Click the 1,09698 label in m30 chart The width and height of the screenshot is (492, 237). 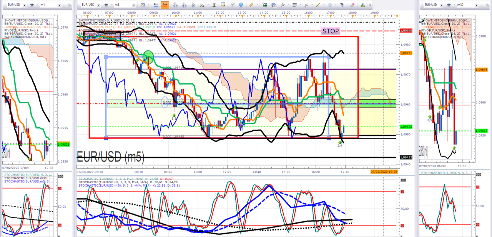(x=481, y=70)
